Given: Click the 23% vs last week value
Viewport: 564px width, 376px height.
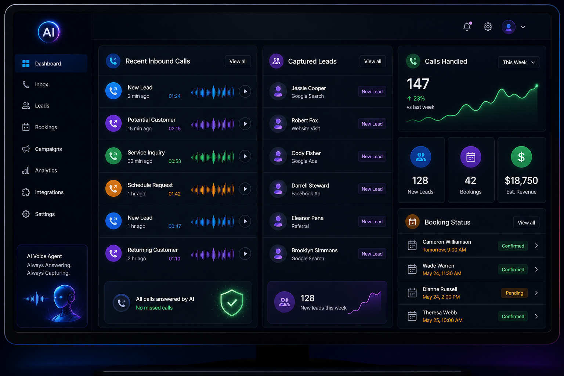Looking at the screenshot, I should pos(416,98).
